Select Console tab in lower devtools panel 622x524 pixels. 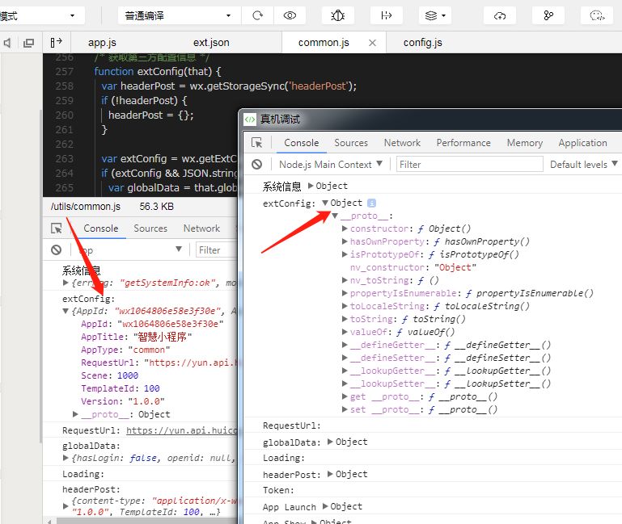[101, 228]
